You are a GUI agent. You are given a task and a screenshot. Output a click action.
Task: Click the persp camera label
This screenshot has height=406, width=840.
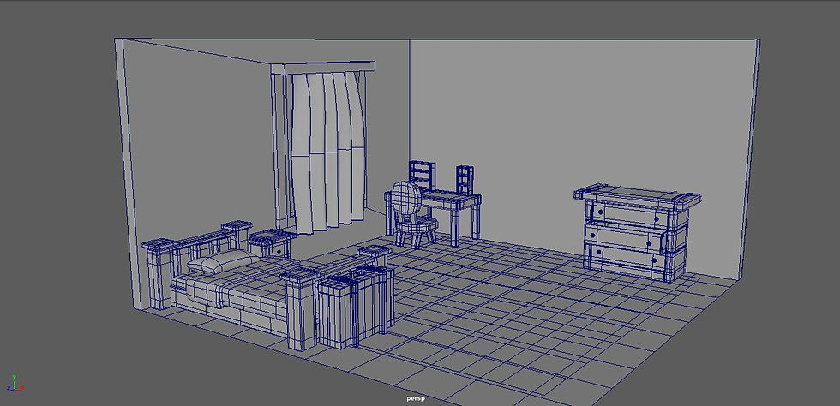tap(416, 398)
